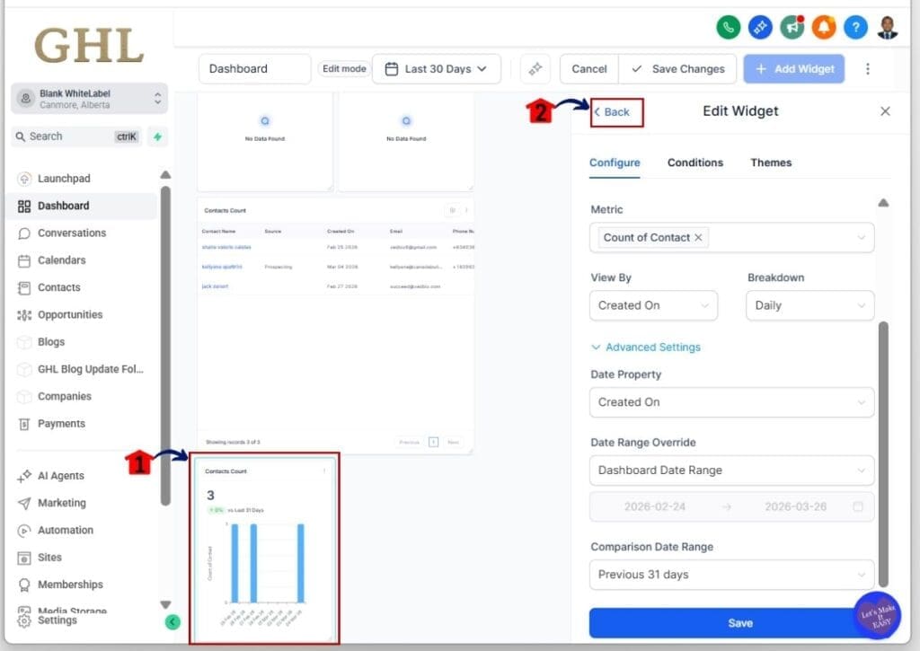Open Conversations in the sidebar

[x=71, y=233]
